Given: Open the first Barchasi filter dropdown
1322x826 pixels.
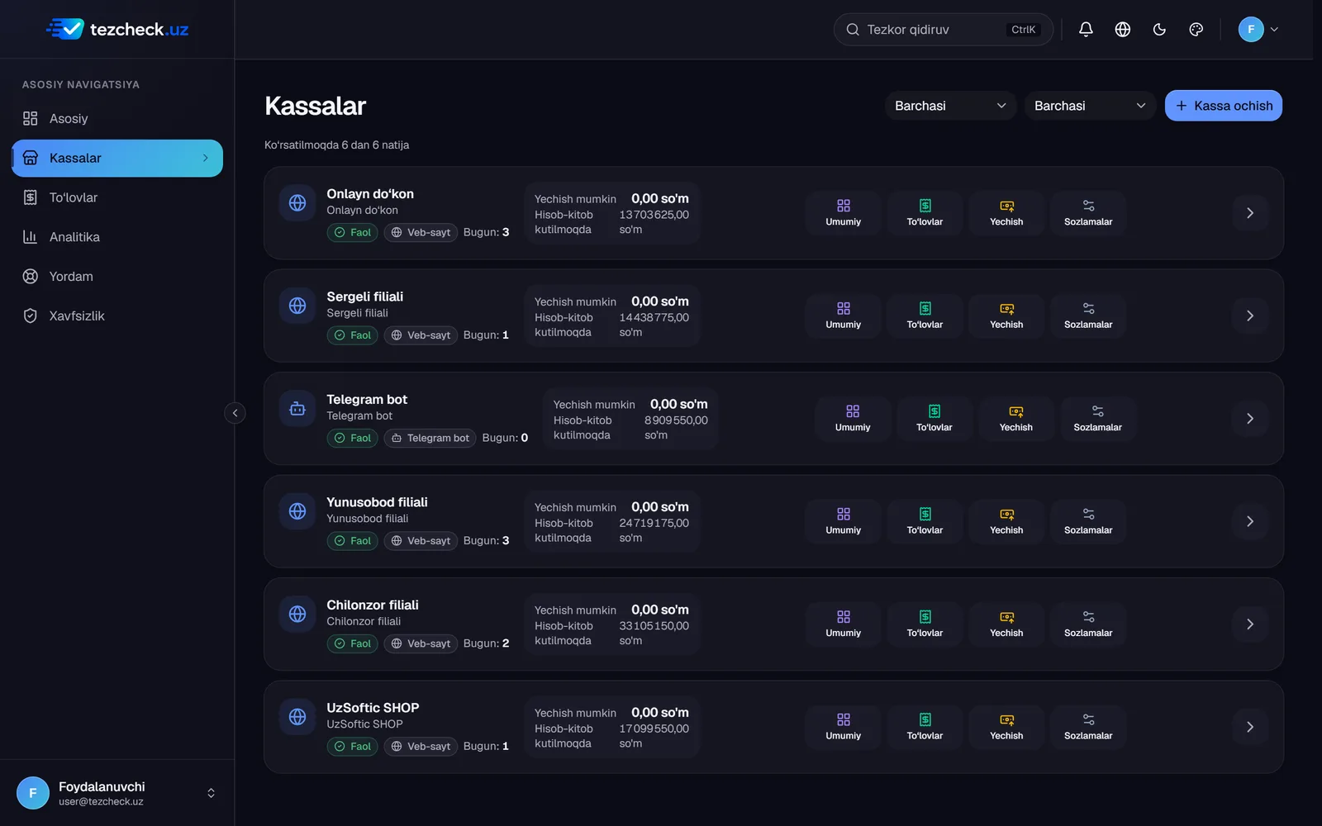Looking at the screenshot, I should [x=950, y=106].
